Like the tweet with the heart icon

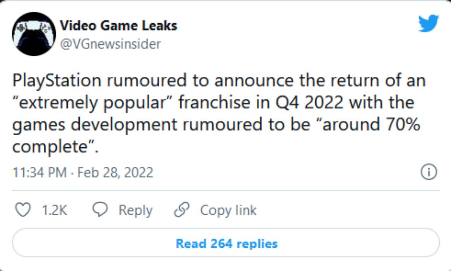(24, 210)
